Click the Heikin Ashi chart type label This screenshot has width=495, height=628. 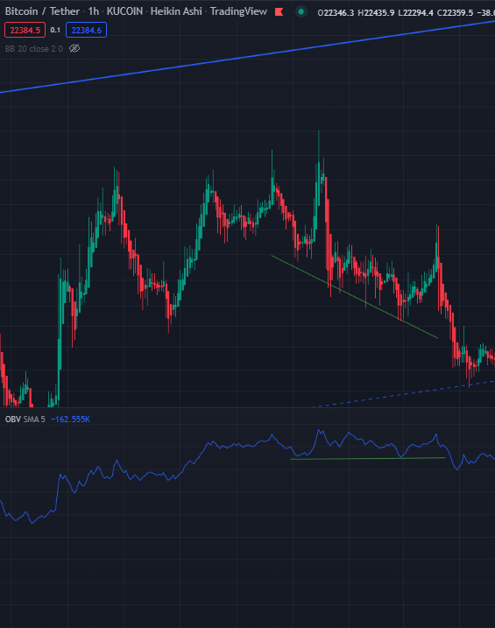(176, 11)
